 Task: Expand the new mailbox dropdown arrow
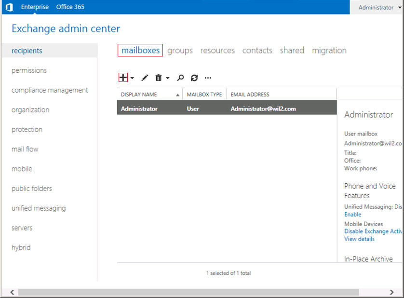pos(132,78)
